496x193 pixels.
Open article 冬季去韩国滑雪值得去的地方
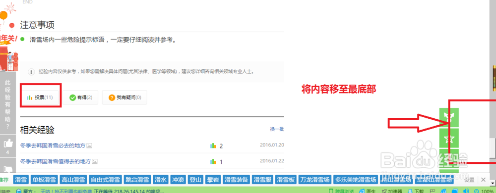coord(56,161)
